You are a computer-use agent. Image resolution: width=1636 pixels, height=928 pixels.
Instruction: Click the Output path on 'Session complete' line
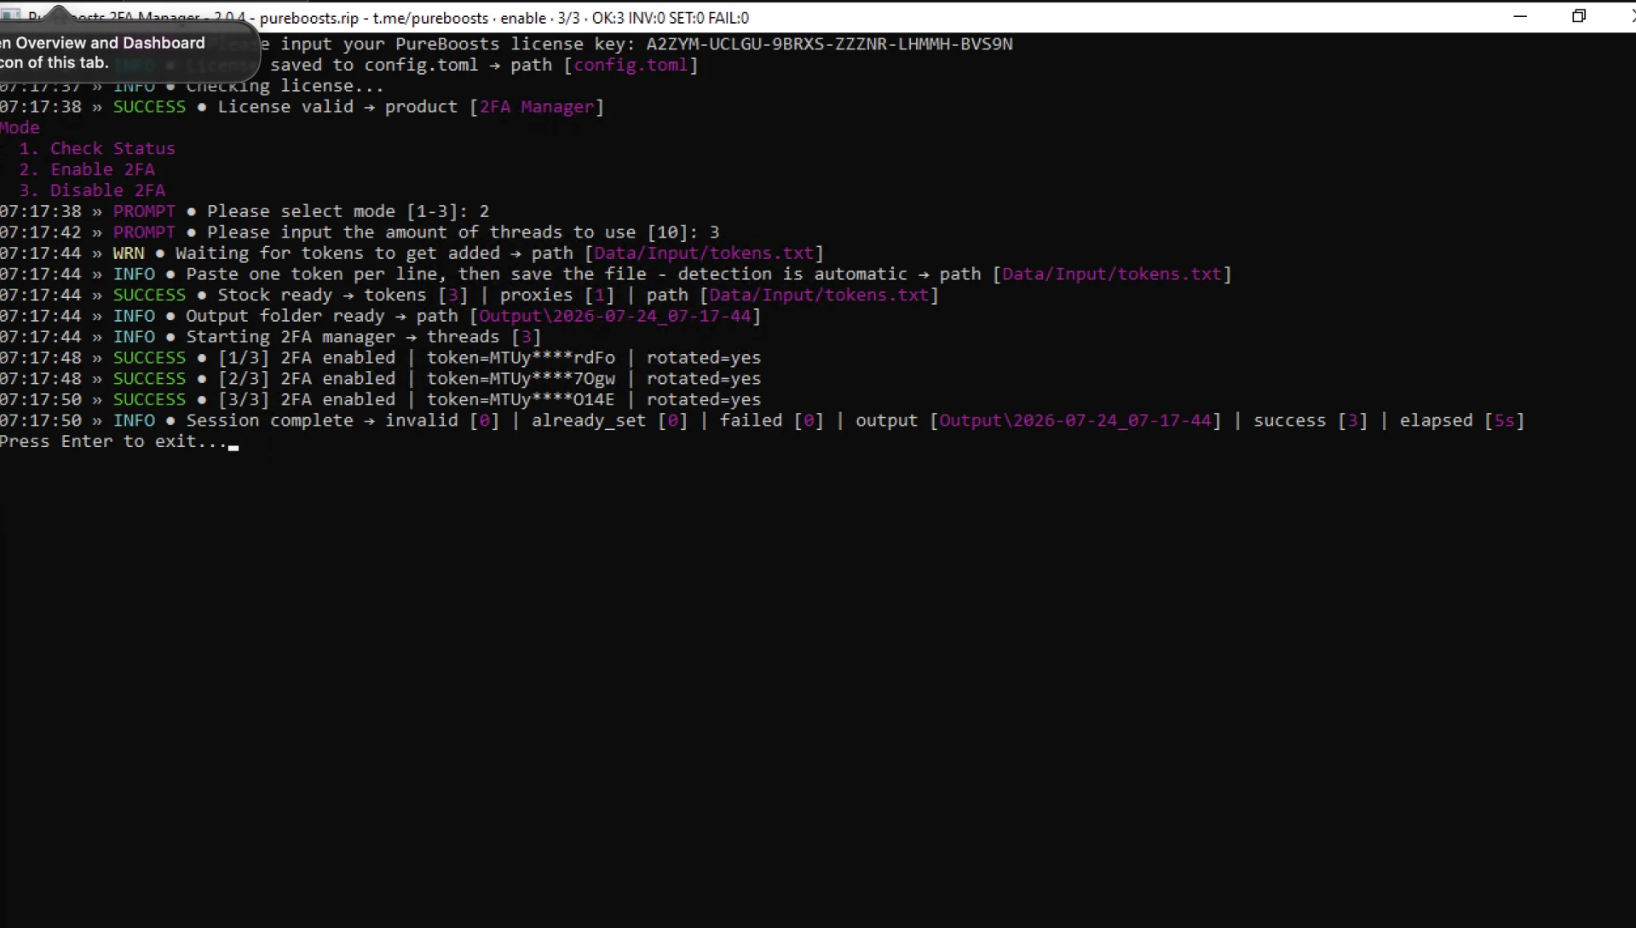(1075, 421)
